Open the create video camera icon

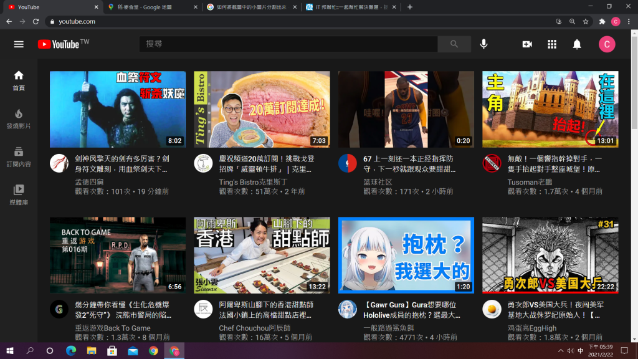pos(527,44)
